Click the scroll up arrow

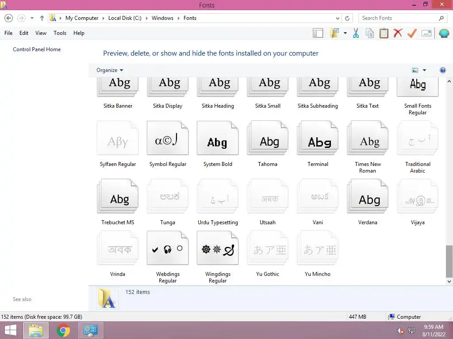tap(449, 81)
